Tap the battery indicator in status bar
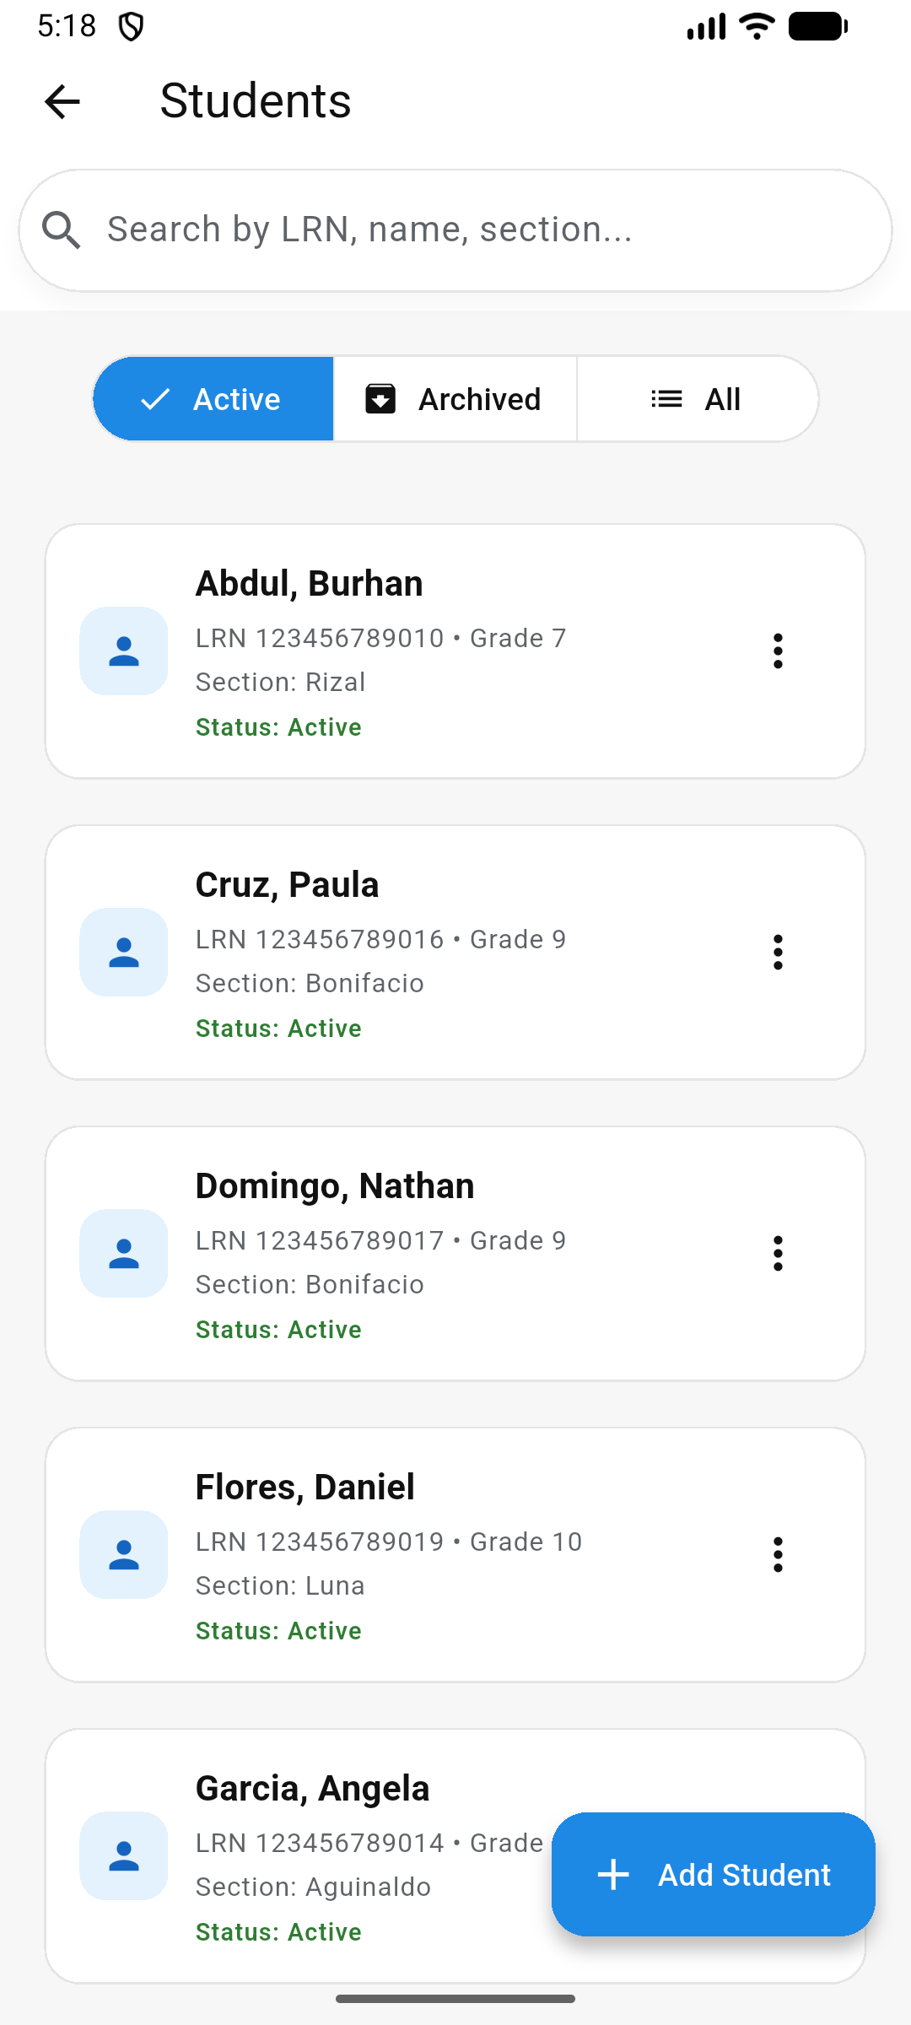 (817, 26)
